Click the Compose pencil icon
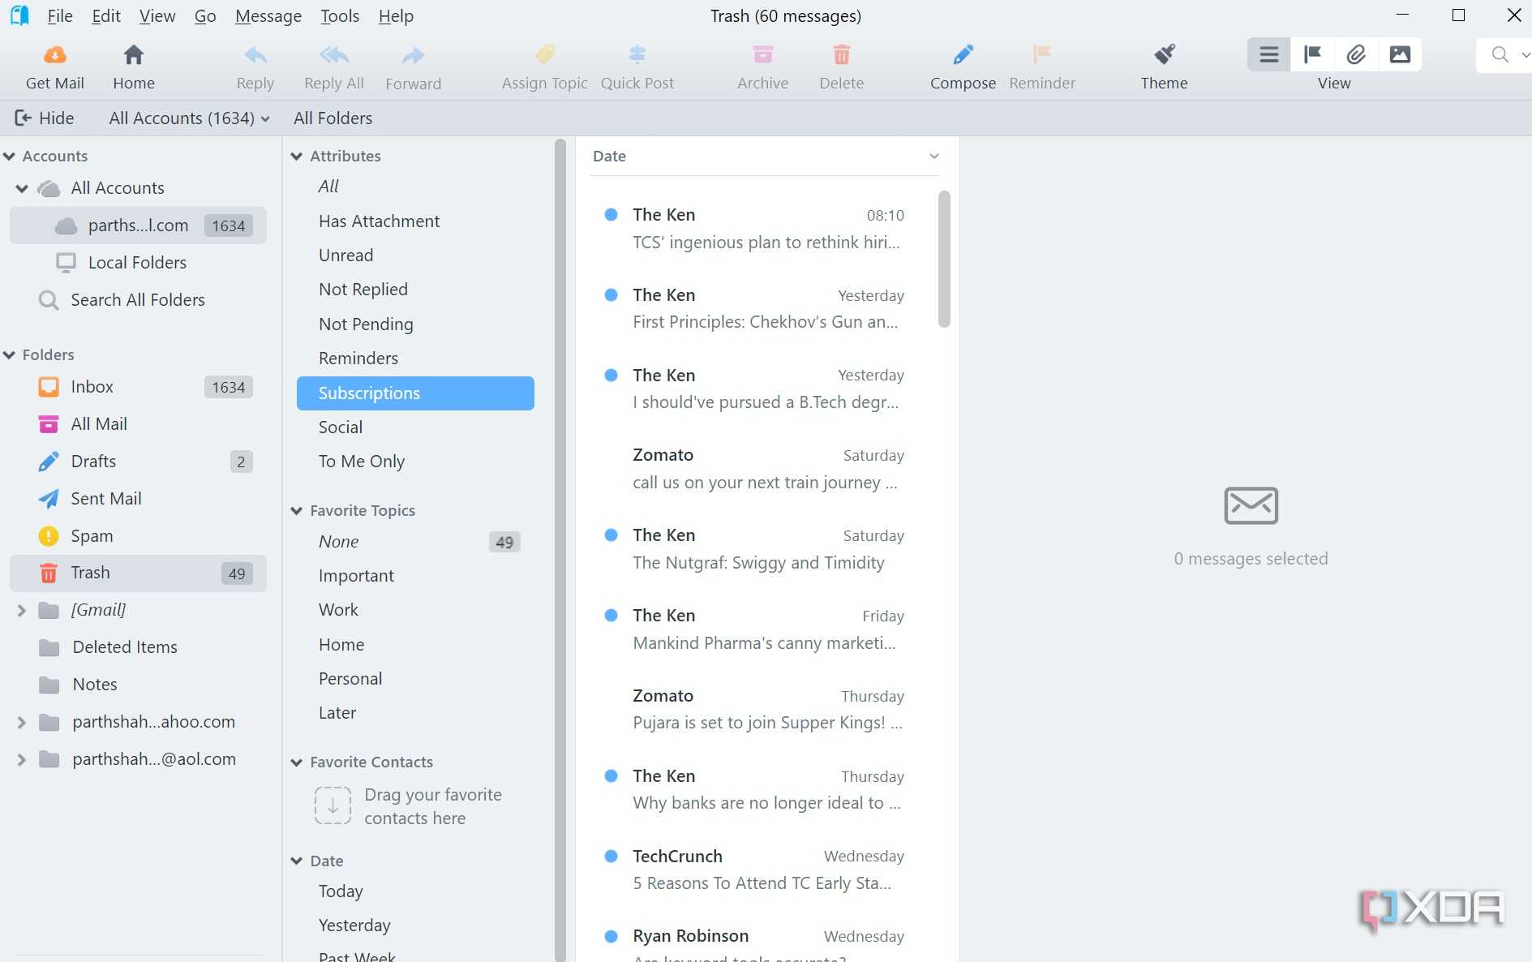This screenshot has height=962, width=1532. pos(963,54)
